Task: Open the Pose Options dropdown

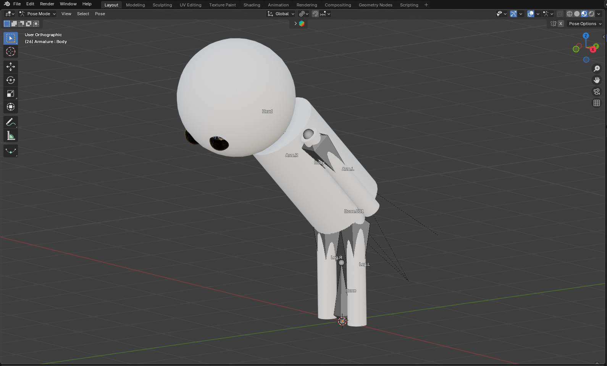Action: coord(584,24)
